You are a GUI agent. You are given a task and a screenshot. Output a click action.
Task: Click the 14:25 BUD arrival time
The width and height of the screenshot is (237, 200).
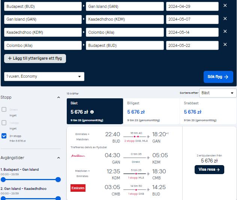pyautogui.click(x=159, y=187)
